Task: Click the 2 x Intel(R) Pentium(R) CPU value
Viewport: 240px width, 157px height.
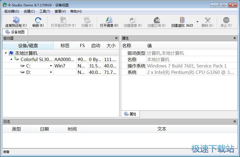Action: coord(191,72)
